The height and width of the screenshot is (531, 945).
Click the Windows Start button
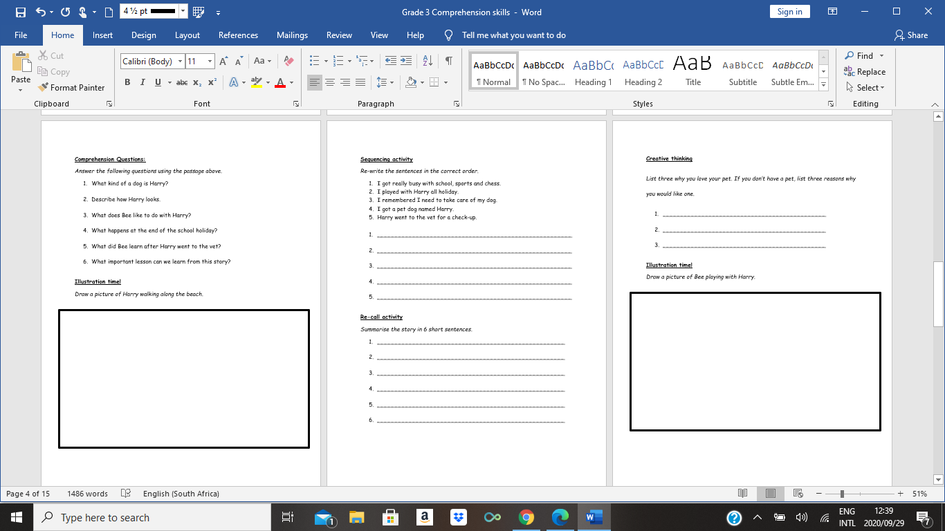click(x=17, y=517)
